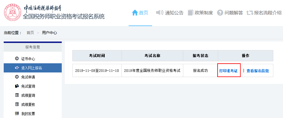Click the 打印准考证 link

coord(228,71)
